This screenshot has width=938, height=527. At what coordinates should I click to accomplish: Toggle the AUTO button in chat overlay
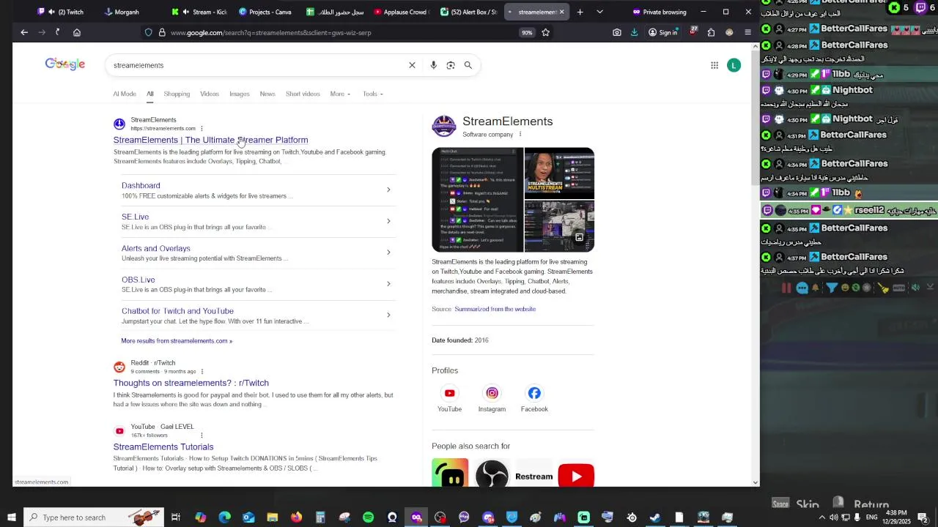coord(899,288)
